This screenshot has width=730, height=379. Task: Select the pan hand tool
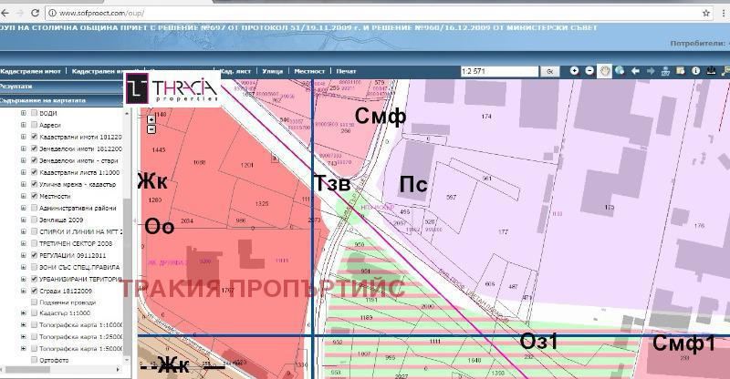[x=605, y=71]
